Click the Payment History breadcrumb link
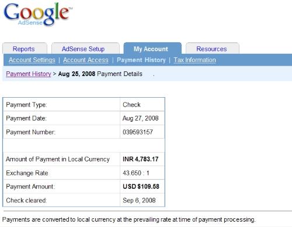 click(x=29, y=74)
